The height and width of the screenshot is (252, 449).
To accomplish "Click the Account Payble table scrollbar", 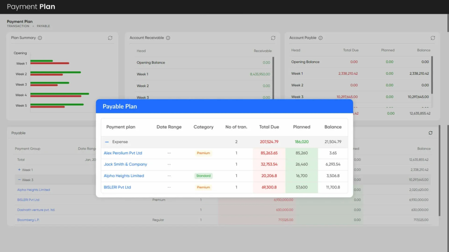I will (x=432, y=75).
